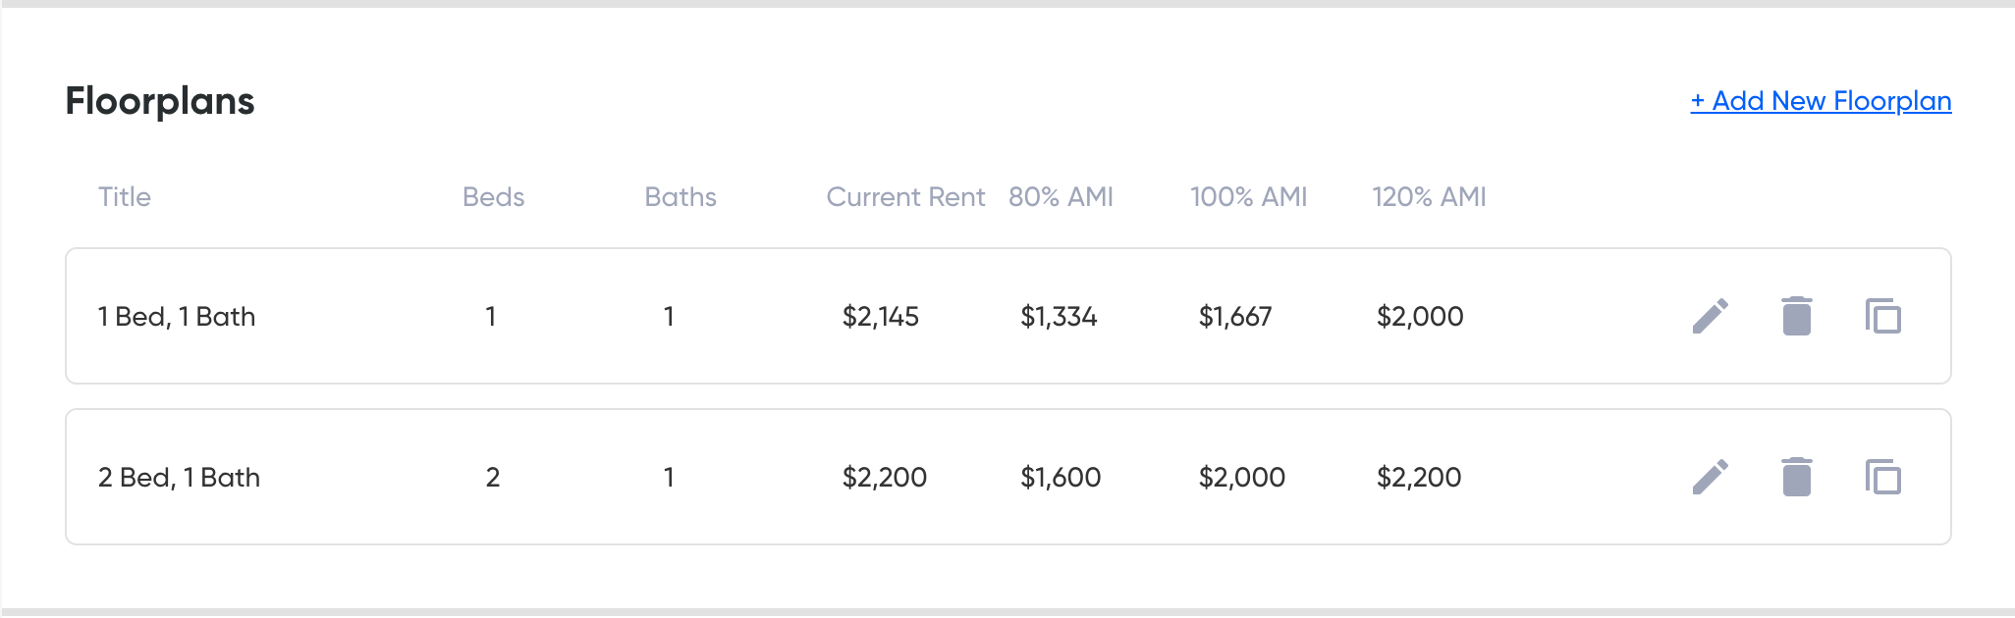Select the 1 Bed, 1 Bath row title
2015x618 pixels.
tap(177, 317)
